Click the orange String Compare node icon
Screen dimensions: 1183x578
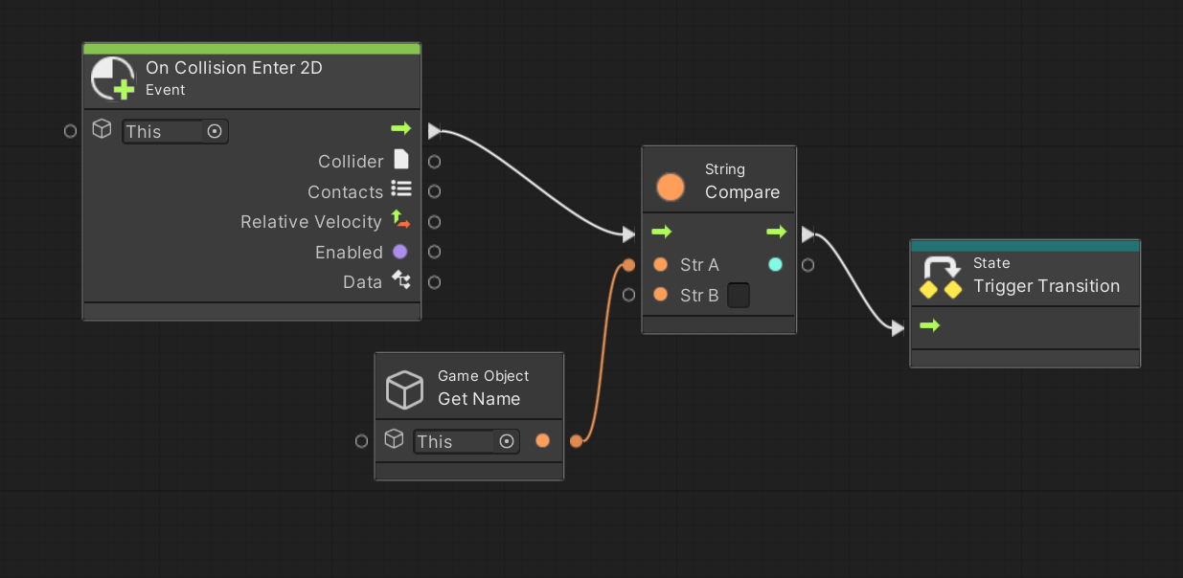[671, 188]
